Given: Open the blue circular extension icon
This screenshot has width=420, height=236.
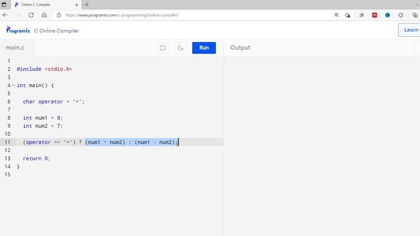Looking at the screenshot, I should [388, 15].
